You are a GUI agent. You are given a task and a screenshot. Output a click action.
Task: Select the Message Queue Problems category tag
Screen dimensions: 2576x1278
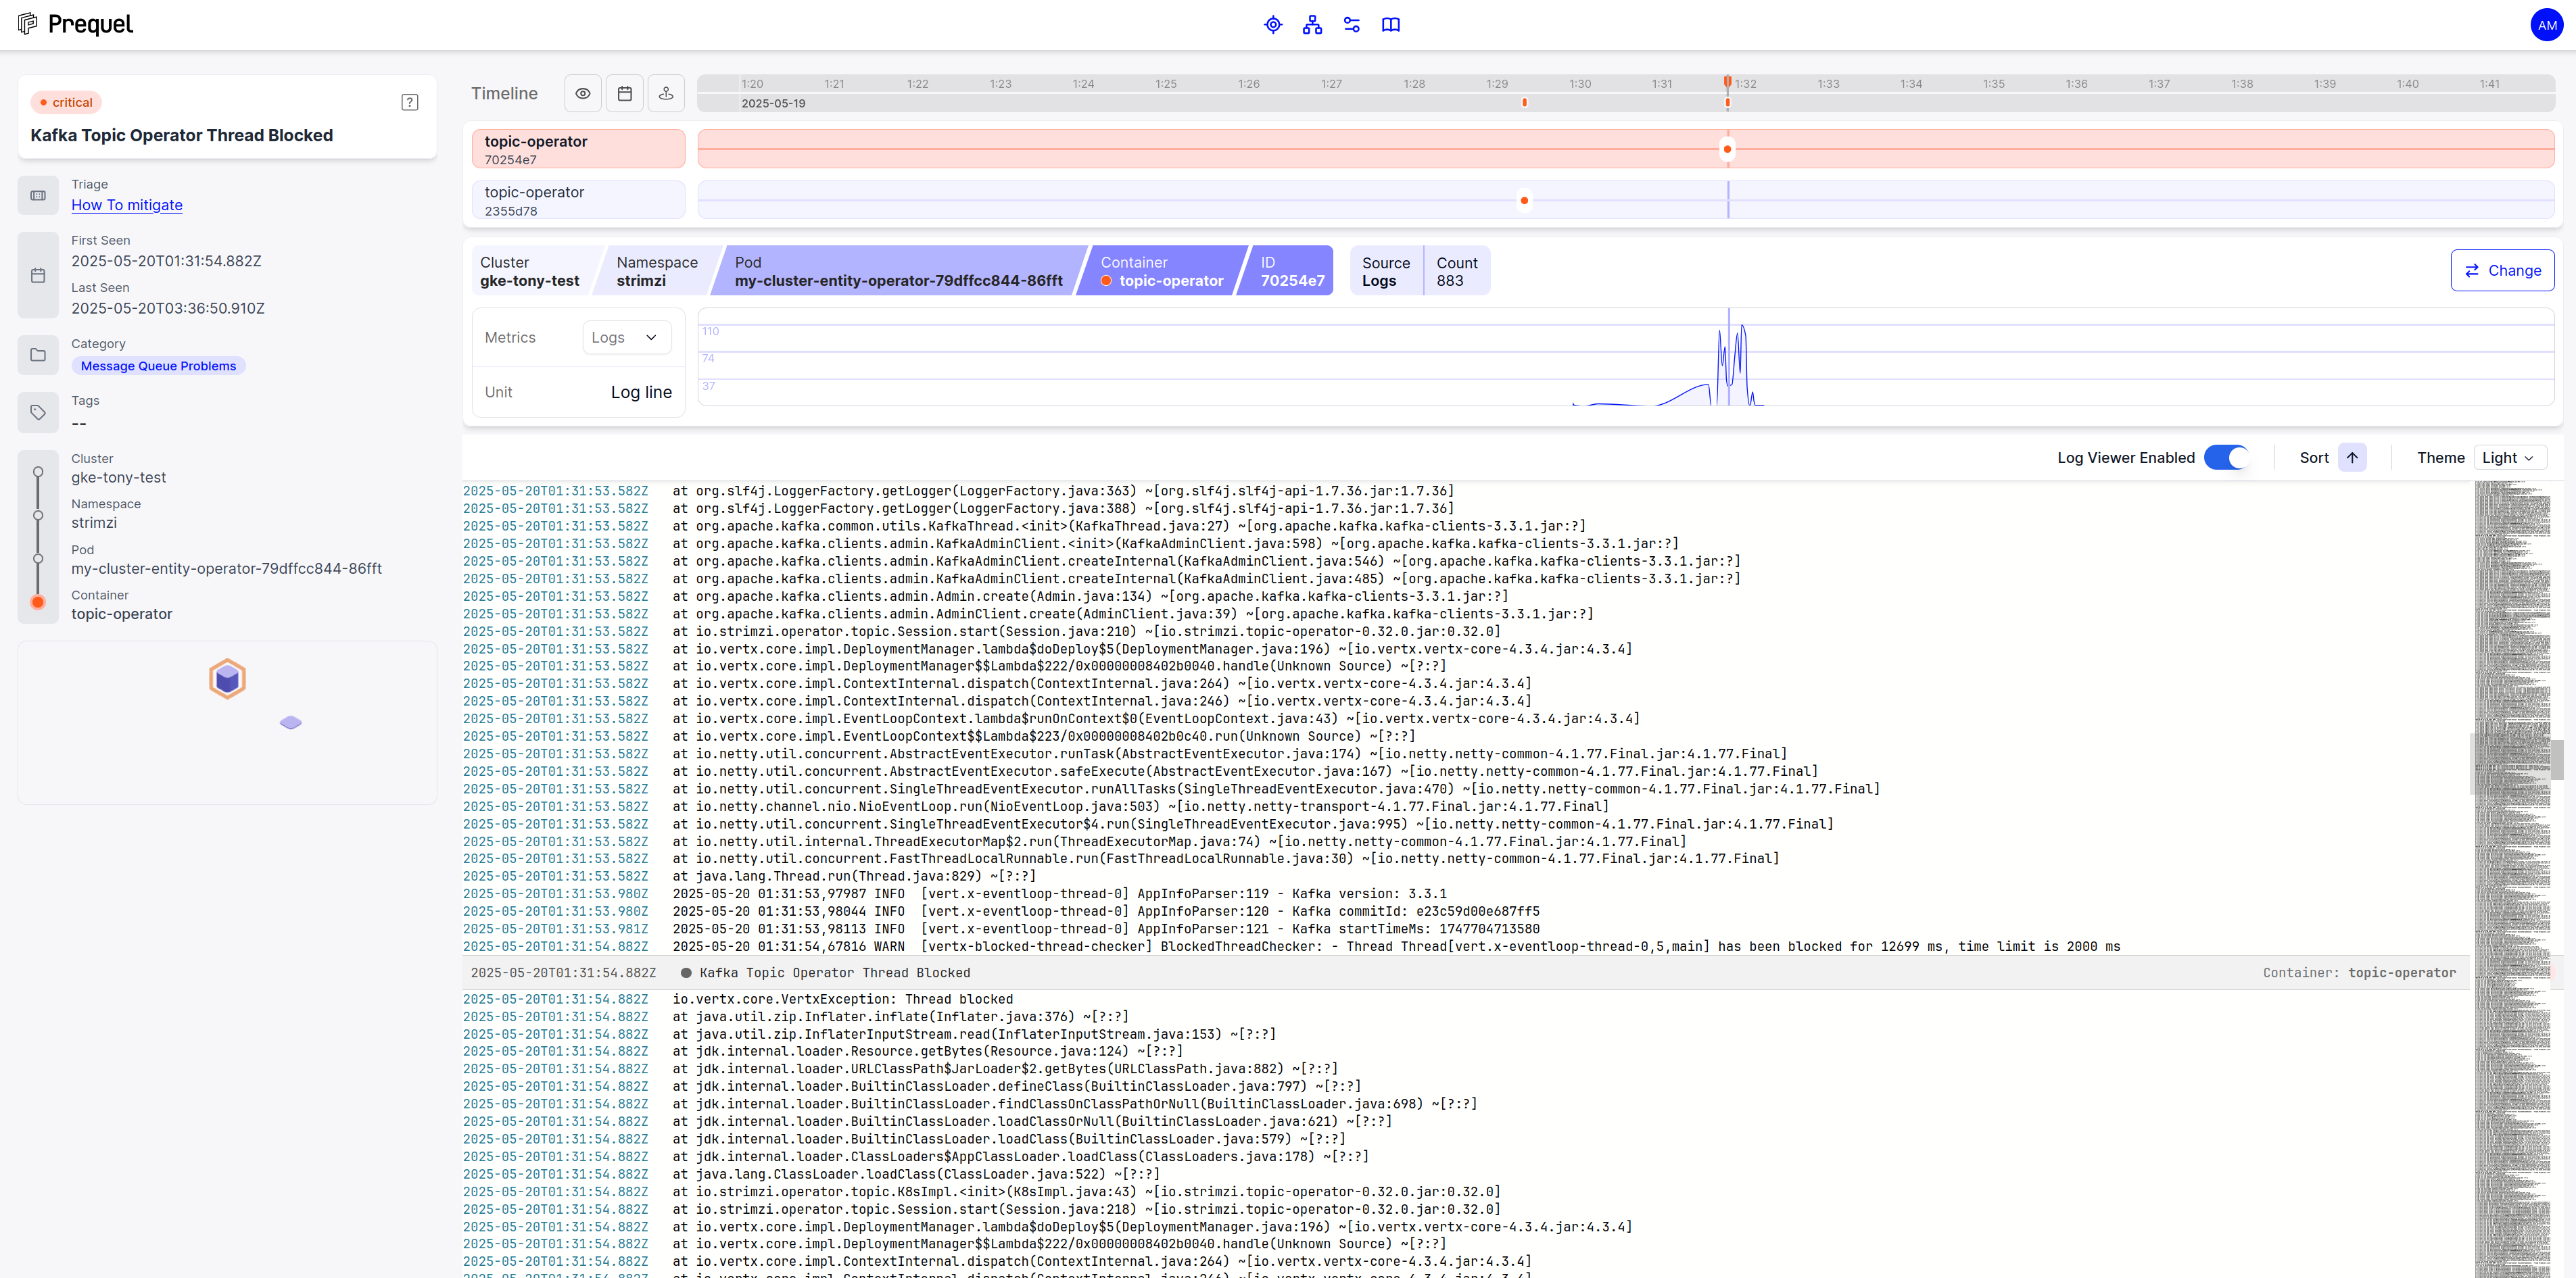158,366
